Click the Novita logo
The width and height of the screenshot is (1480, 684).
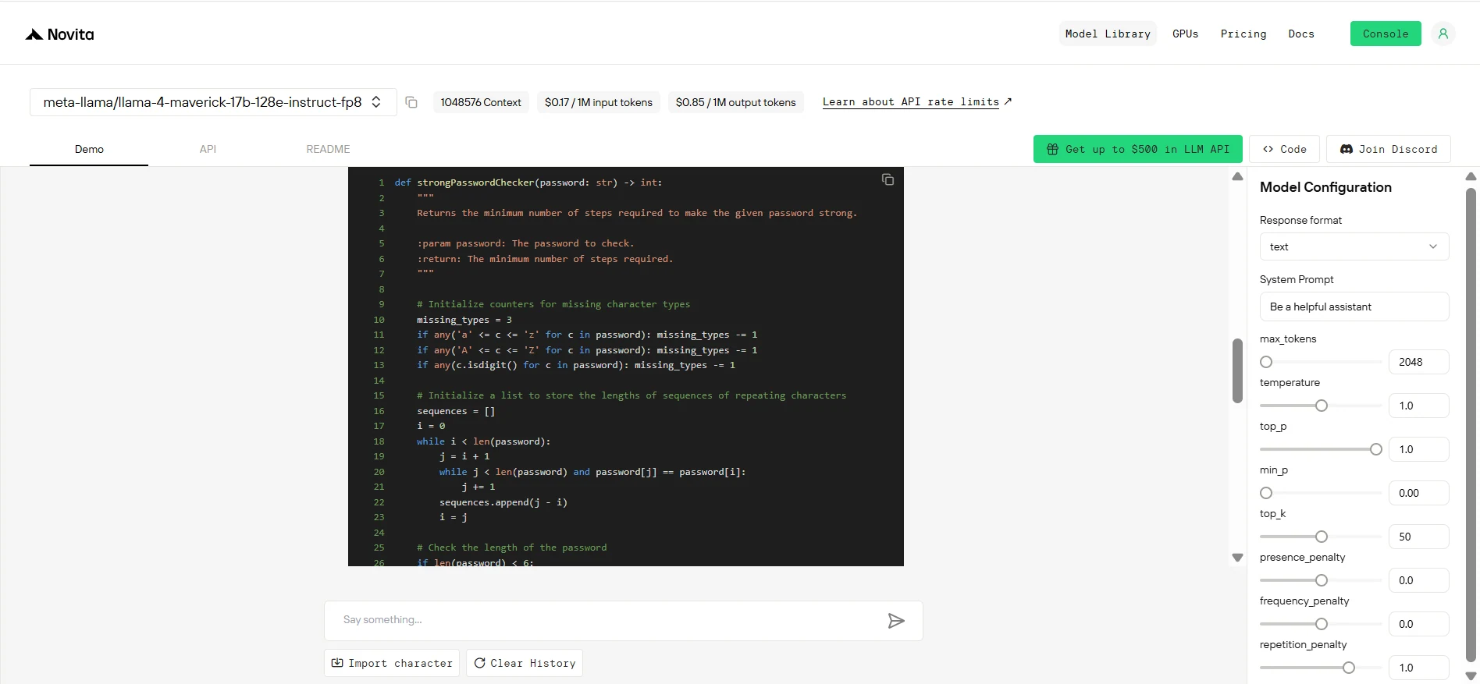[x=60, y=34]
